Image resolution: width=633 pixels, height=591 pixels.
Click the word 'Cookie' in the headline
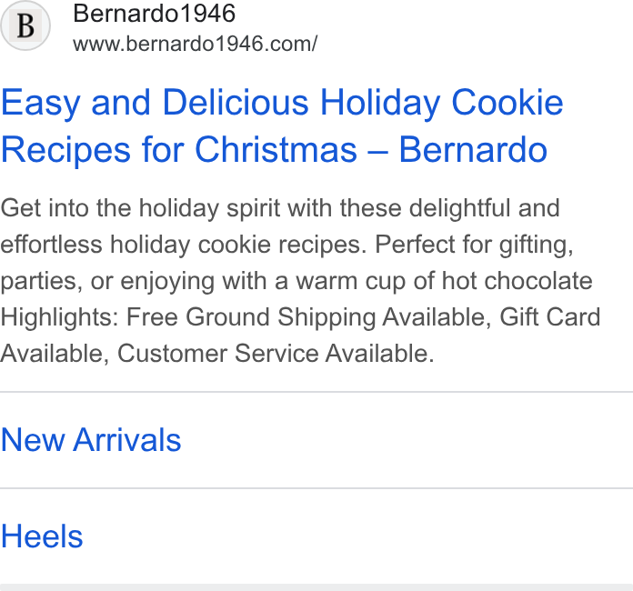coord(507,103)
